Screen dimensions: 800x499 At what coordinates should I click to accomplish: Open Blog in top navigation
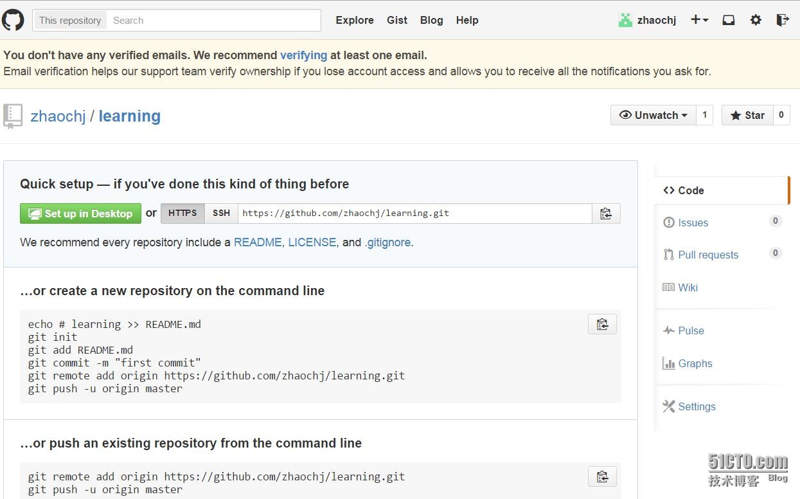[x=432, y=20]
